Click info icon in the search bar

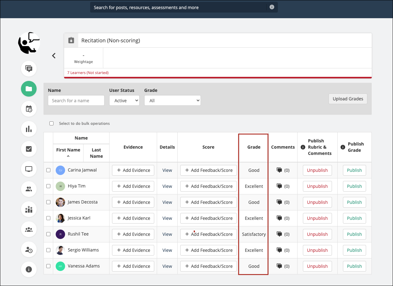click(x=272, y=7)
